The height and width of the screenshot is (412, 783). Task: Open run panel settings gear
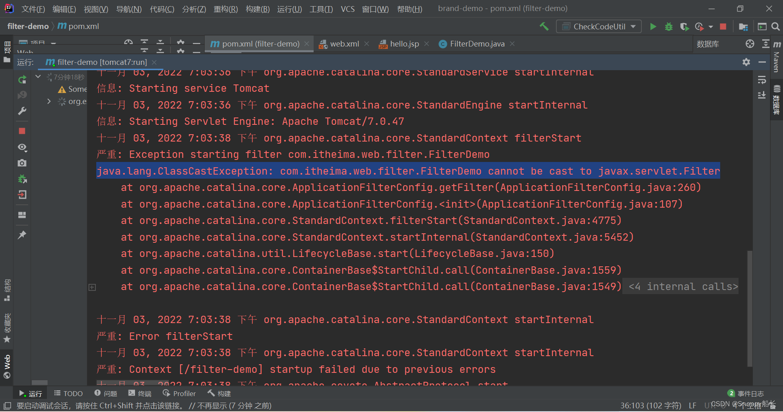(x=746, y=62)
